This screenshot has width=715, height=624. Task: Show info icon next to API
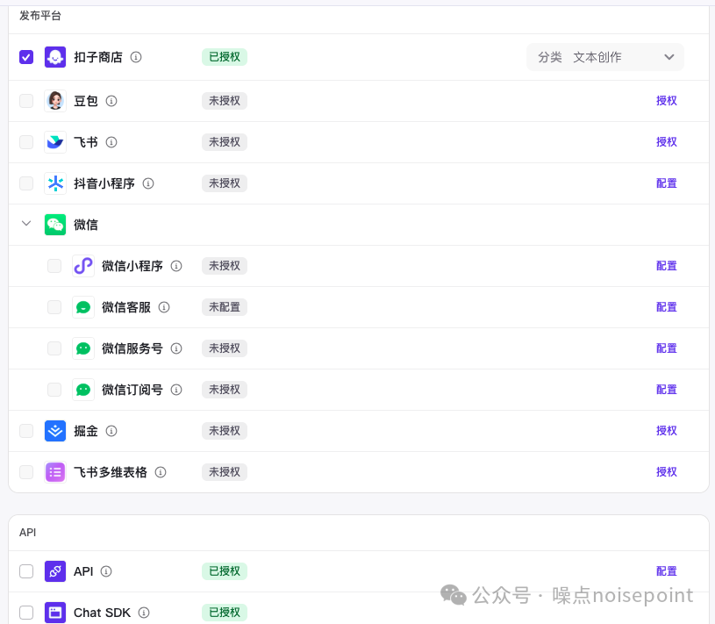106,571
